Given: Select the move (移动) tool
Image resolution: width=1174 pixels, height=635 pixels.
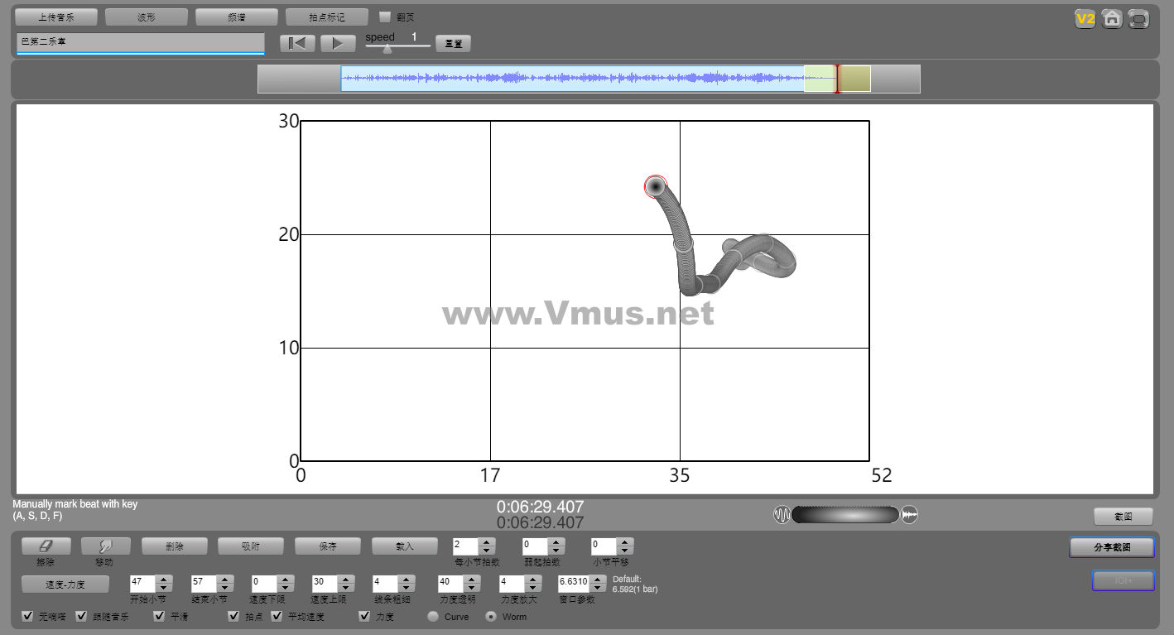Looking at the screenshot, I should (106, 546).
